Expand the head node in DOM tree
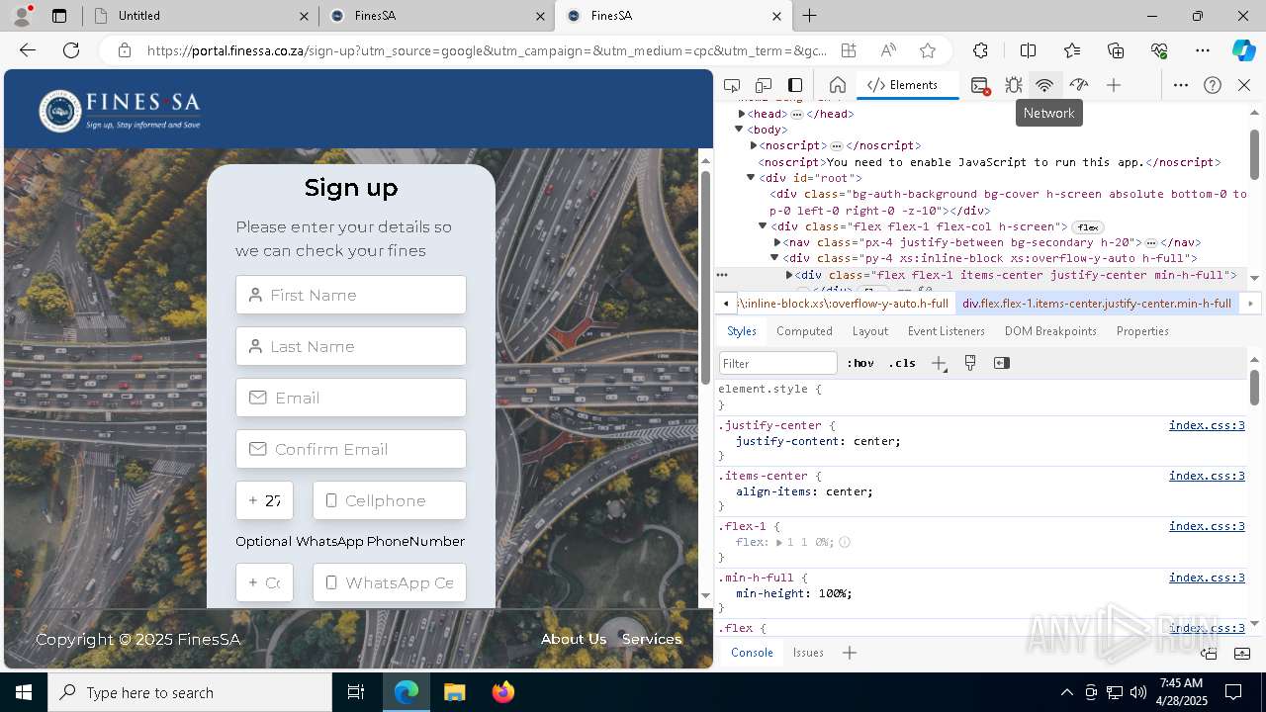 pos(741,114)
